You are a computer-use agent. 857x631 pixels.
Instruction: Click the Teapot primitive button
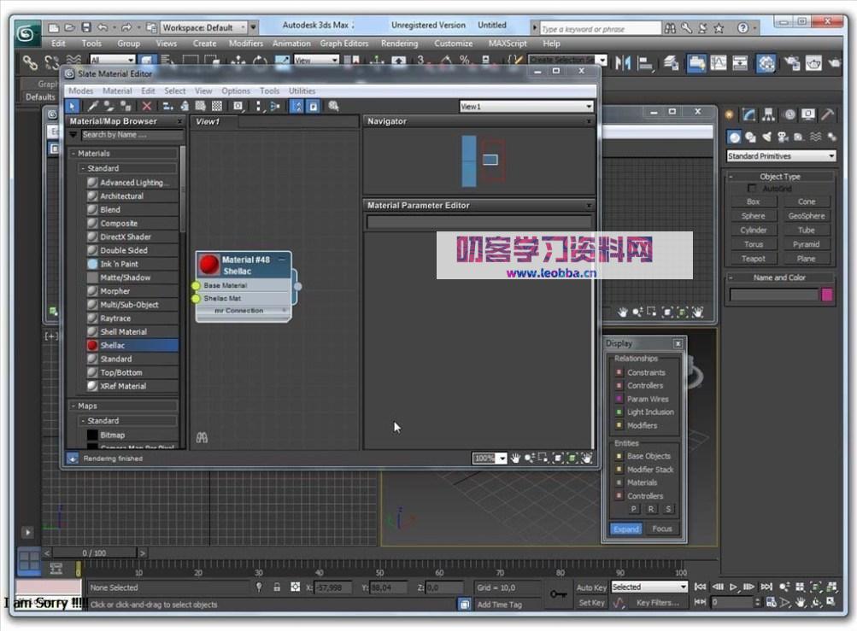point(753,259)
